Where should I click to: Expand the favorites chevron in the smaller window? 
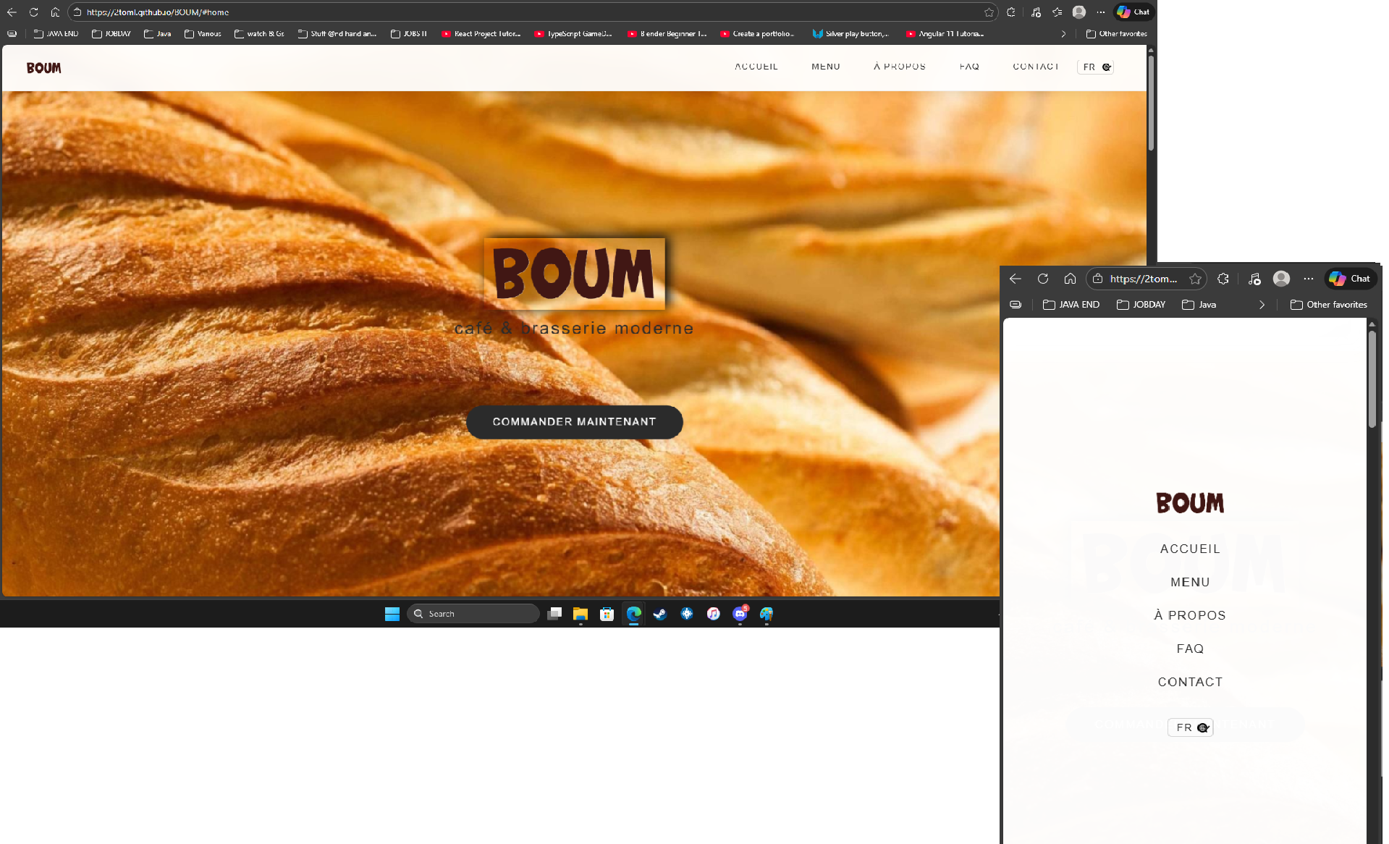(x=1262, y=304)
